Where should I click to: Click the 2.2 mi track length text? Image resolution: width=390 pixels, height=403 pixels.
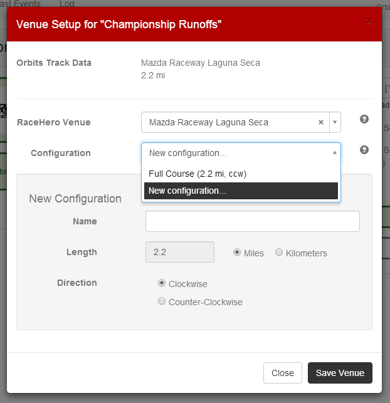[153, 76]
